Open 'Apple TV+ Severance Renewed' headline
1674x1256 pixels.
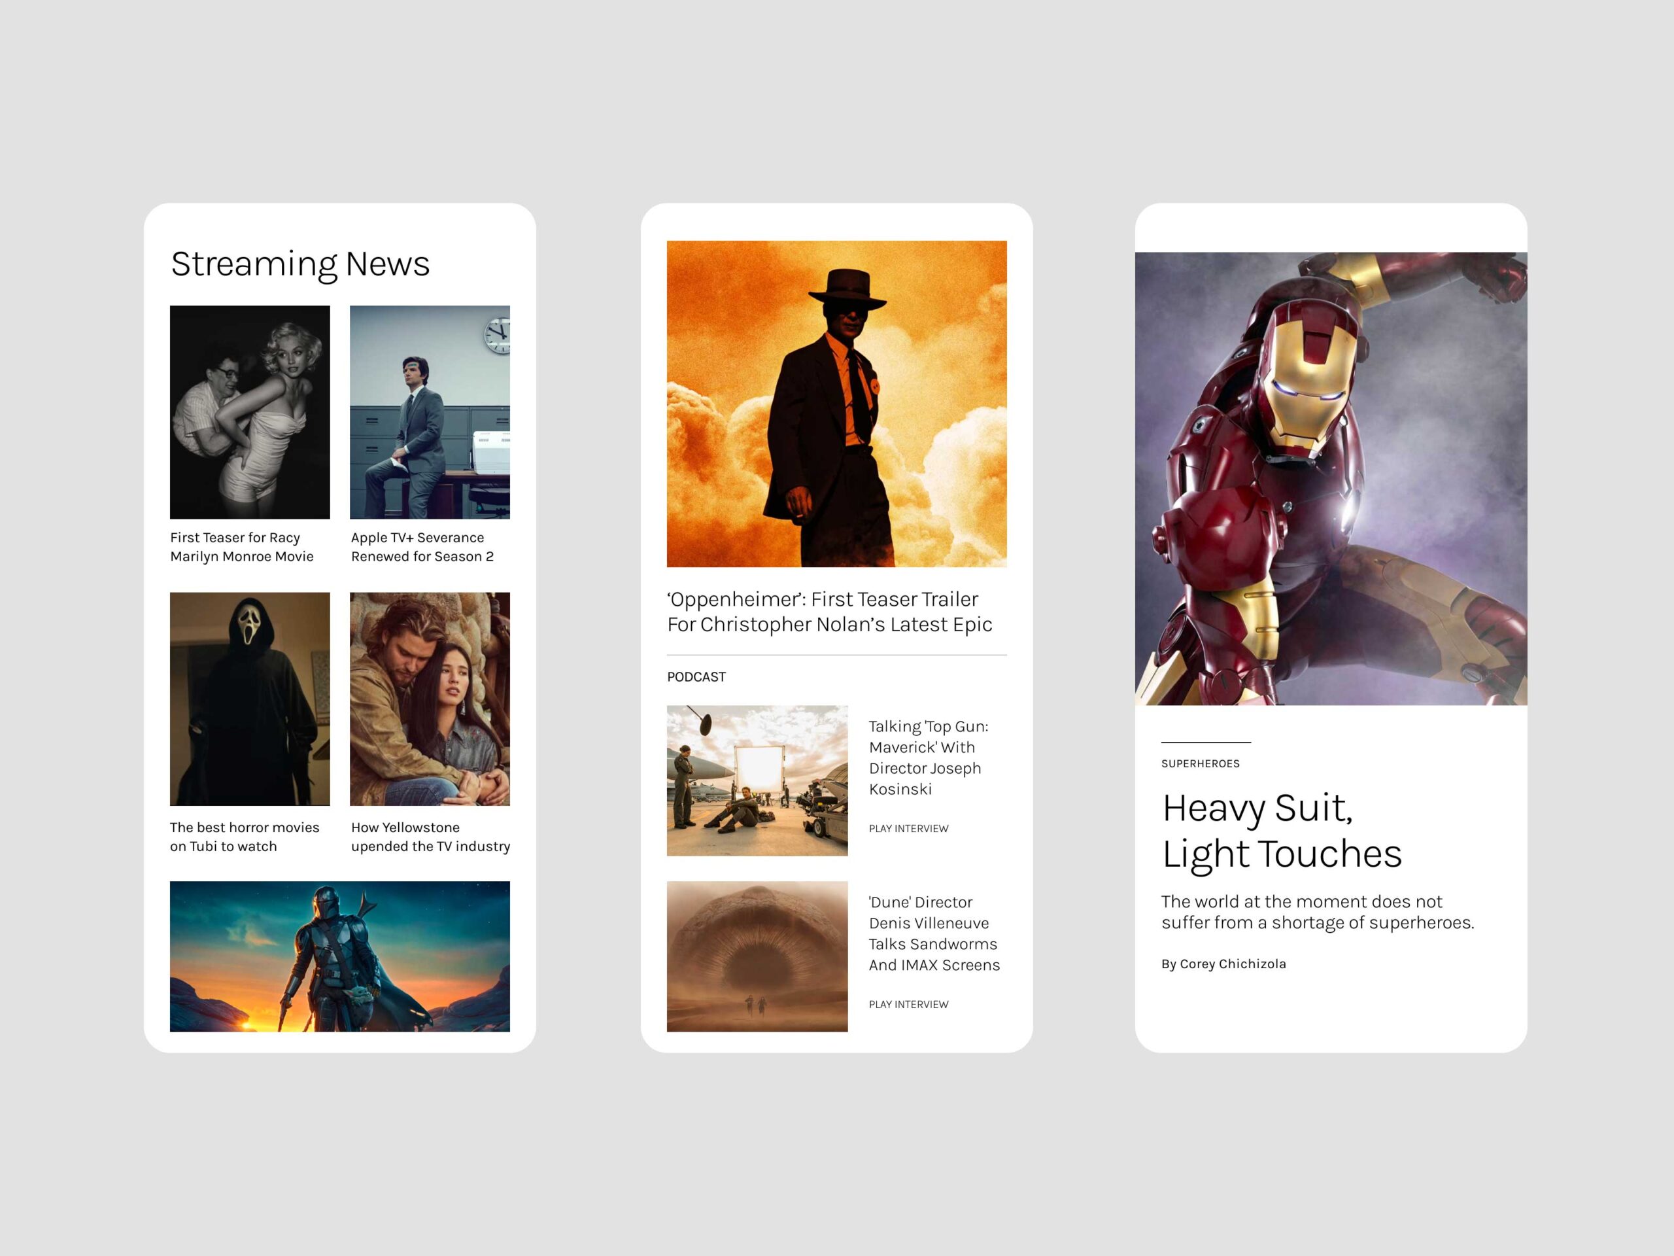coord(422,547)
